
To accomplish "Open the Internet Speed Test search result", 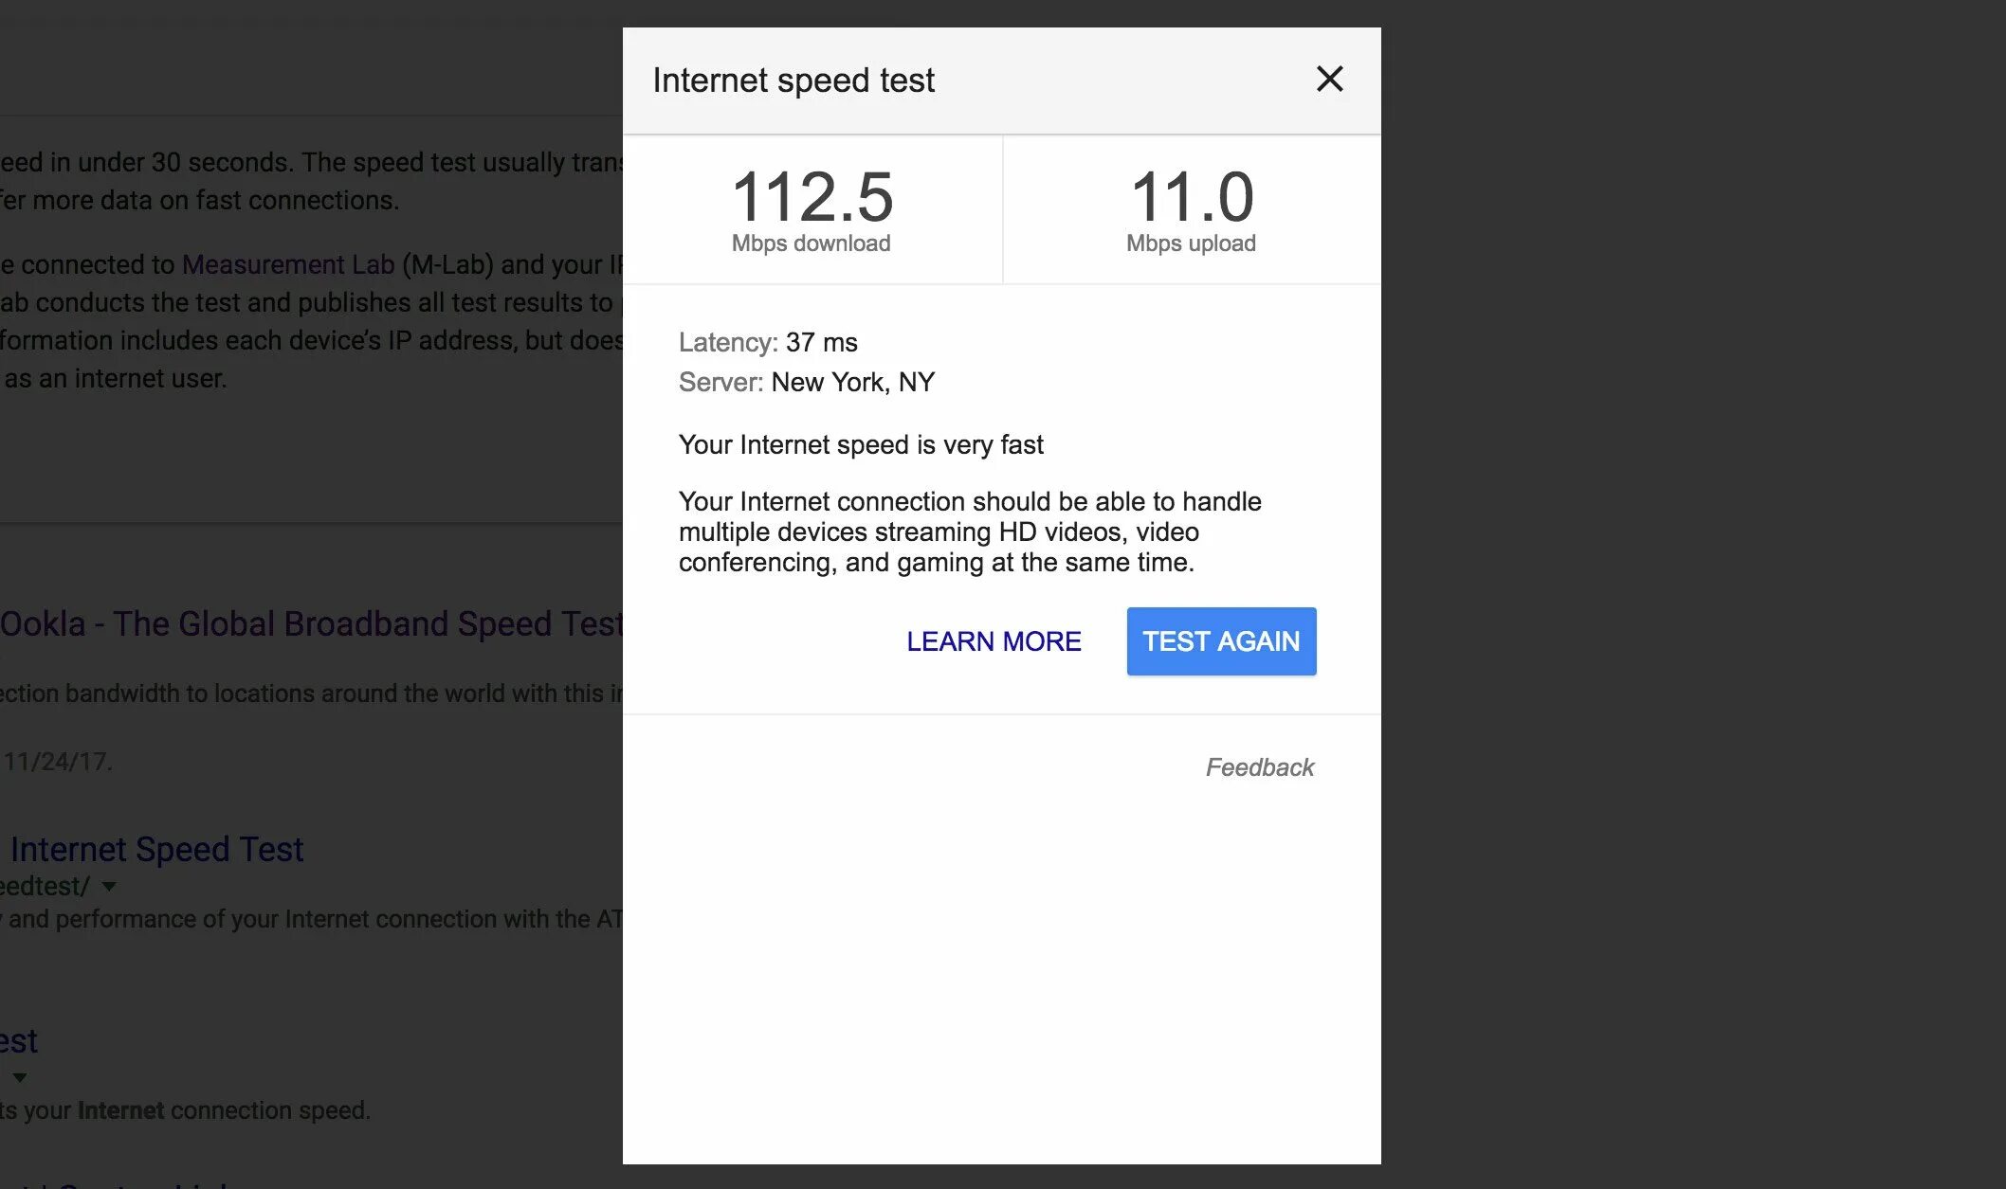I will point(156,850).
